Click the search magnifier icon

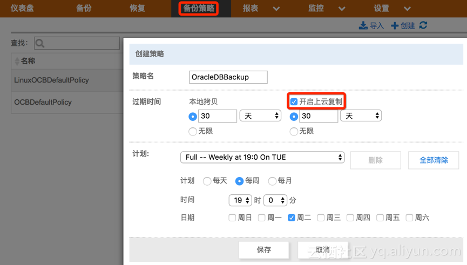click(39, 44)
